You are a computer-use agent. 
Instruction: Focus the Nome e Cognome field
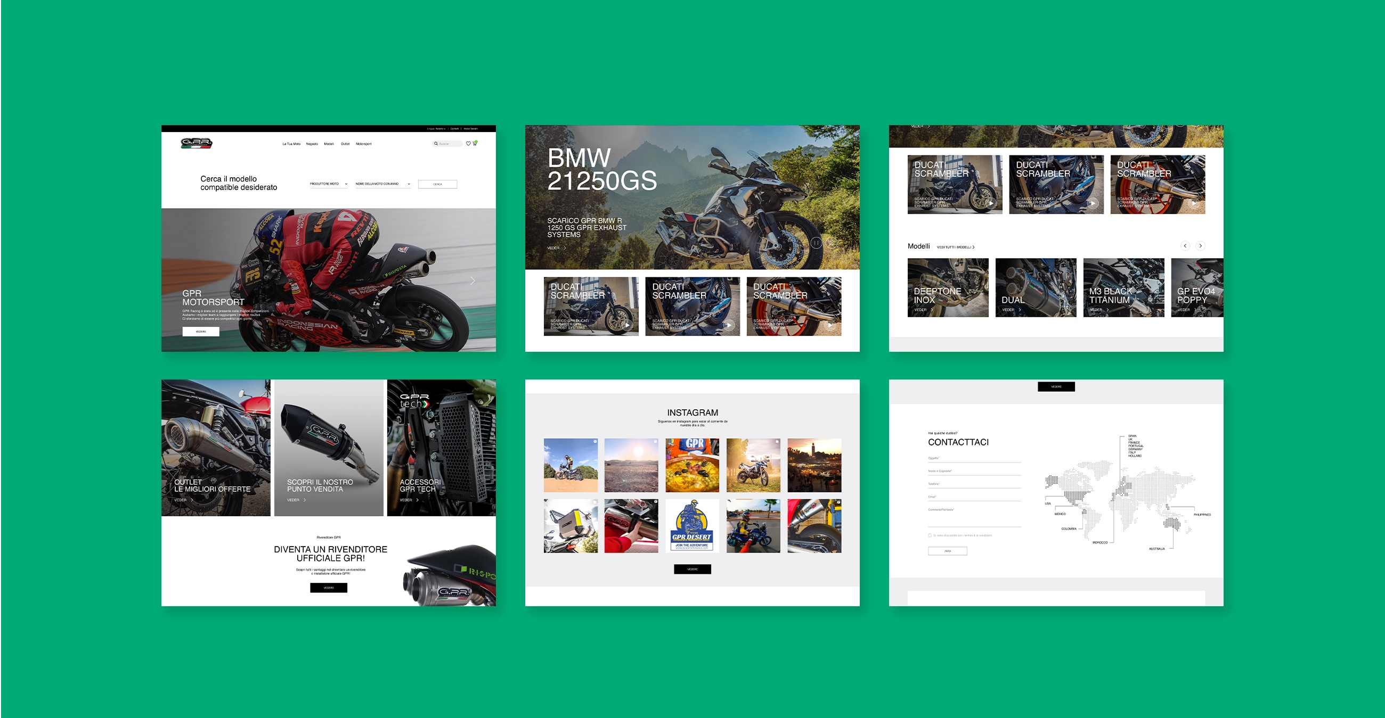click(974, 472)
